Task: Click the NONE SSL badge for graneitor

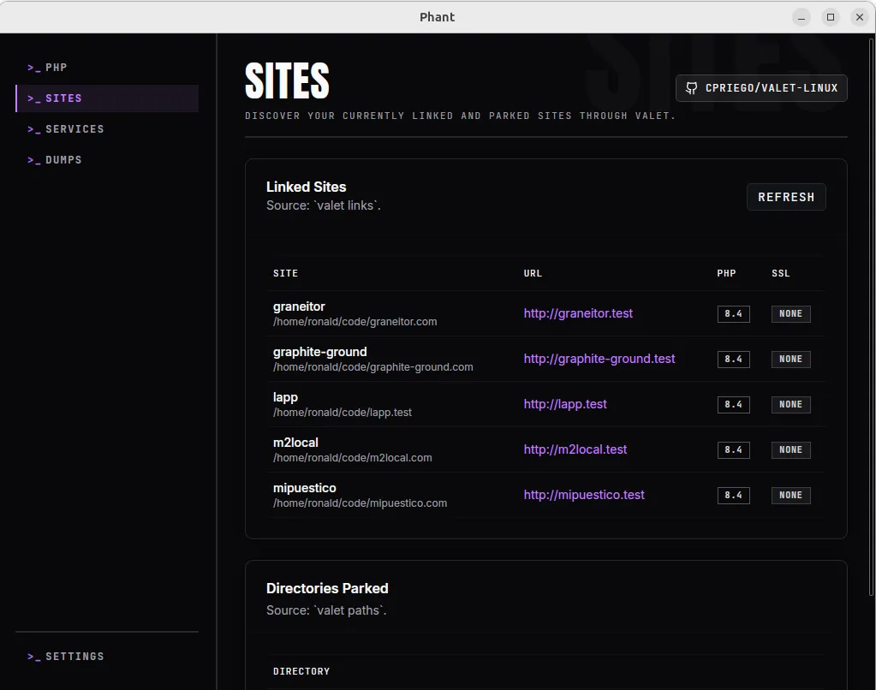Action: click(791, 314)
